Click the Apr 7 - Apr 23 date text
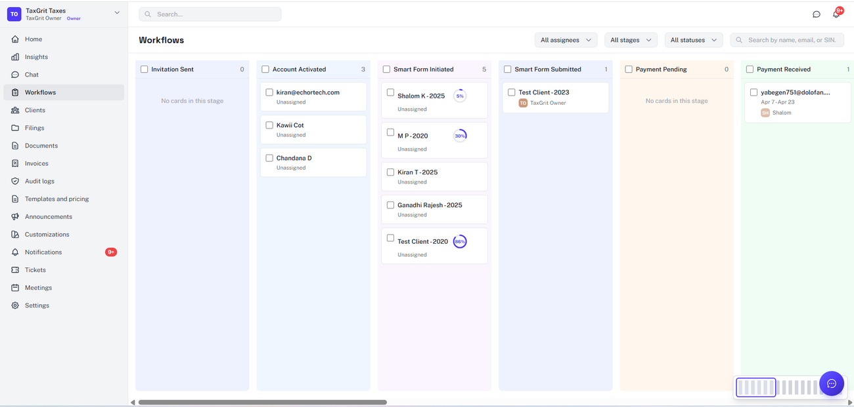The height and width of the screenshot is (407, 854). point(778,102)
